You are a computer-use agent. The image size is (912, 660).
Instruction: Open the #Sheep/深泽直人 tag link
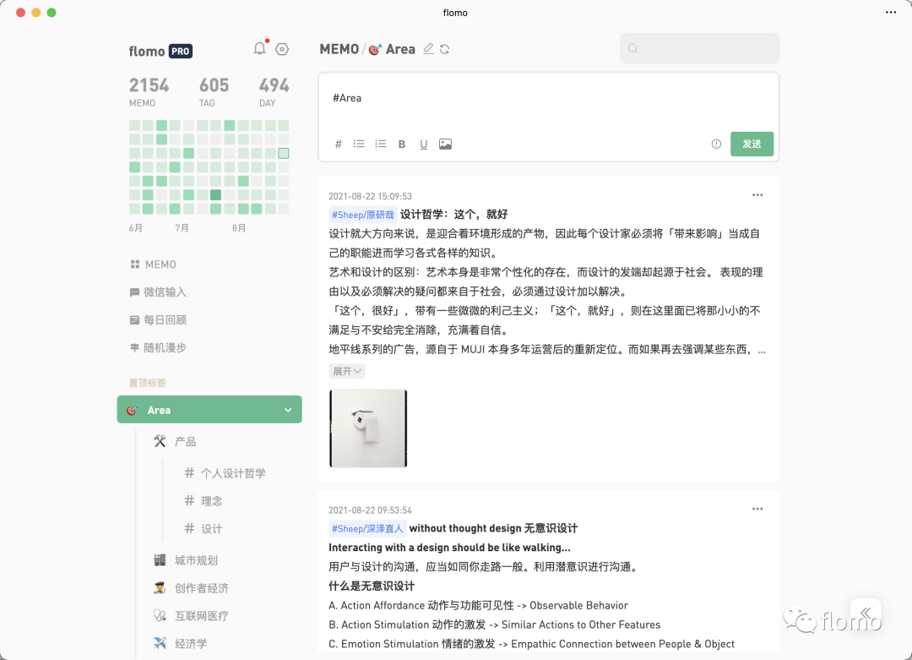[x=367, y=528]
